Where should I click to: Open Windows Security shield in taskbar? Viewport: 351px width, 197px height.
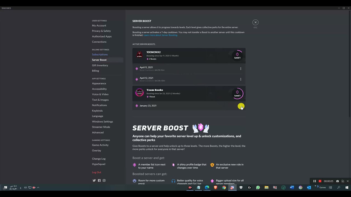pyautogui.click(x=241, y=187)
